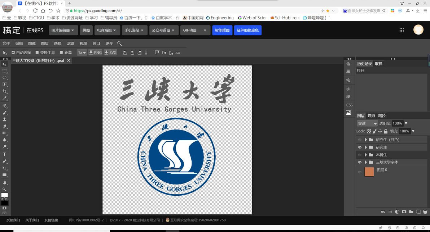The height and width of the screenshot is (232, 430).
Task: Open the image panel icon below CSS
Action: (348, 113)
